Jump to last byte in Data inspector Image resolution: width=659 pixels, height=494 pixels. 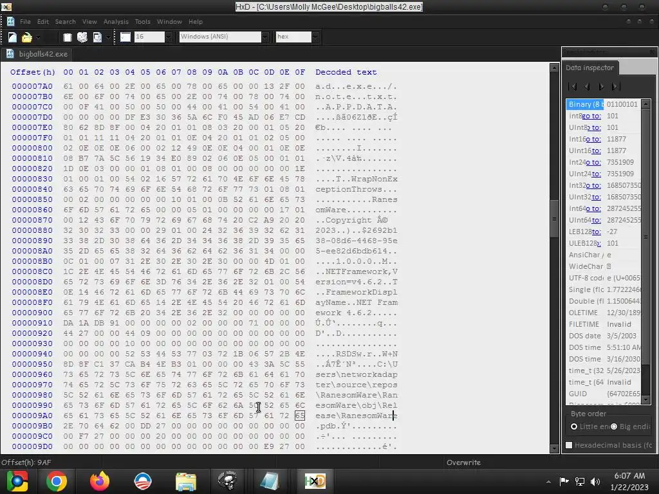click(x=616, y=87)
